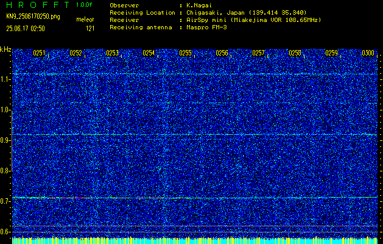
Task: Click the 1.0 frequency axis label
Action: pos(5,110)
